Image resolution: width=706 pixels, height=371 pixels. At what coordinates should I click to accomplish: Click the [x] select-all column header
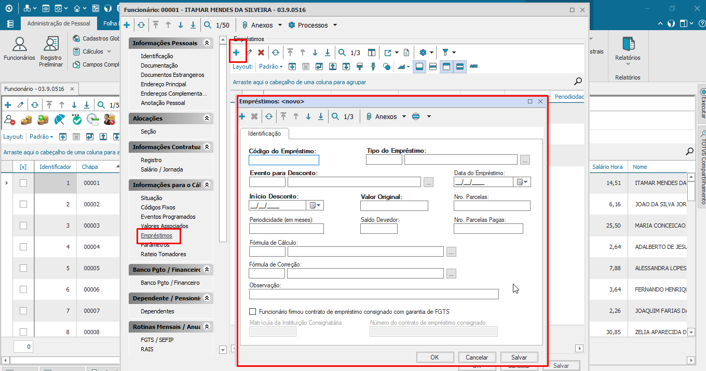(23, 167)
